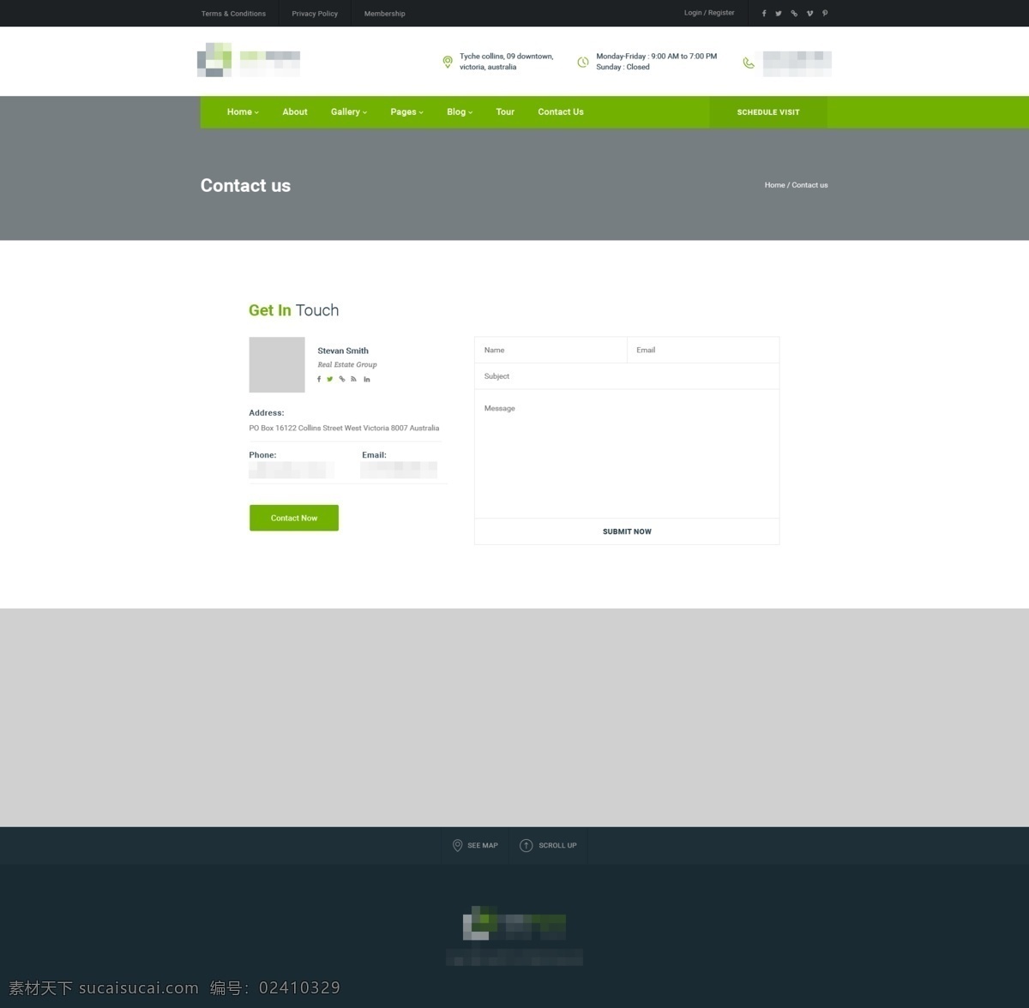Expand the Pages menu dropdown
1029x1008 pixels.
click(x=407, y=112)
